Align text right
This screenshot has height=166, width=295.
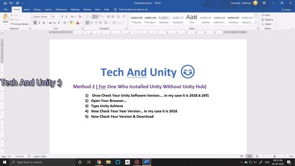tap(96, 23)
